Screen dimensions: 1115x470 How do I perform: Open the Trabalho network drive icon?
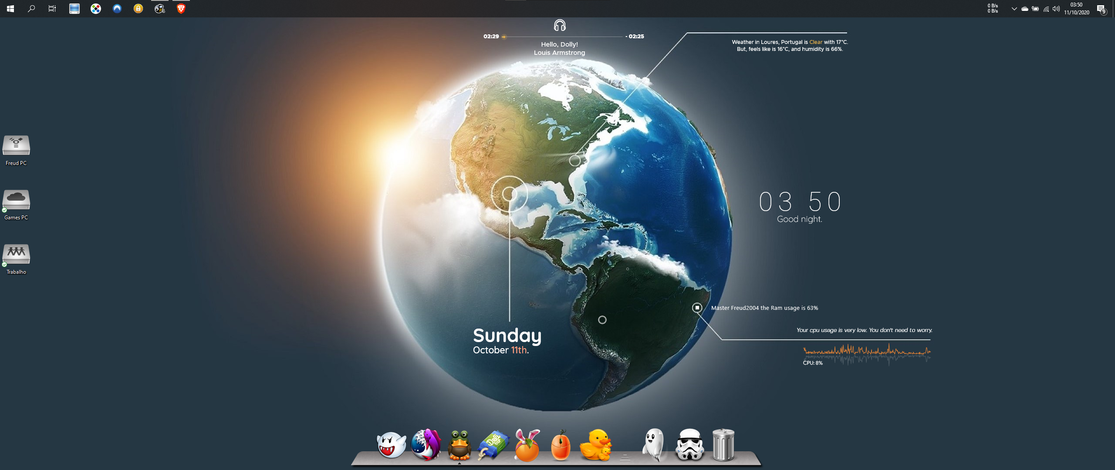coord(16,255)
